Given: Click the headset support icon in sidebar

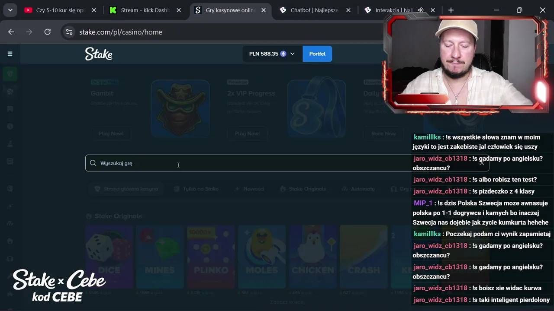Looking at the screenshot, I should click(10, 258).
